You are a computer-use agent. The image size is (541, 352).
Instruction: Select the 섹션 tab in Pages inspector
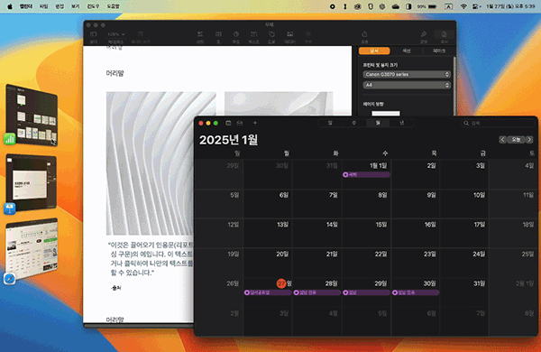(x=407, y=51)
